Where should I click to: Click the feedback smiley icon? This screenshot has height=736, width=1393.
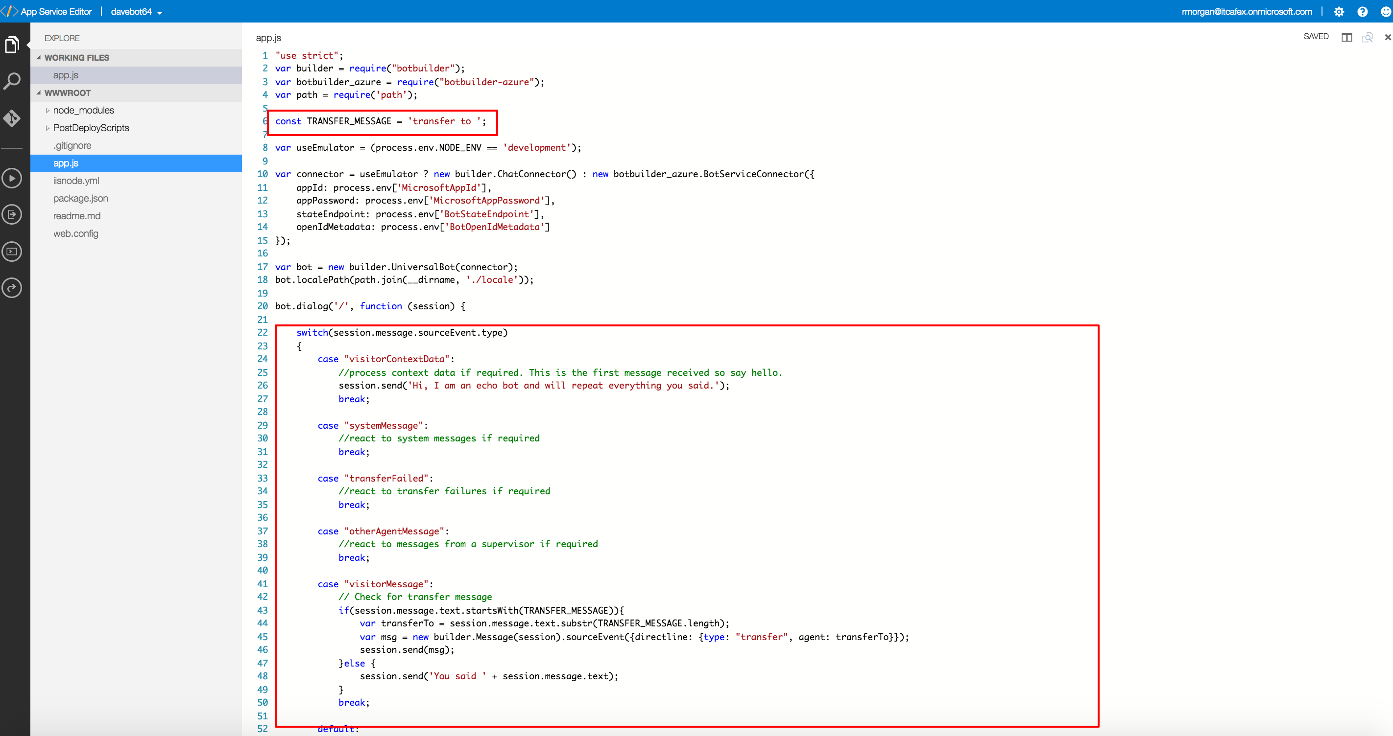point(1386,11)
